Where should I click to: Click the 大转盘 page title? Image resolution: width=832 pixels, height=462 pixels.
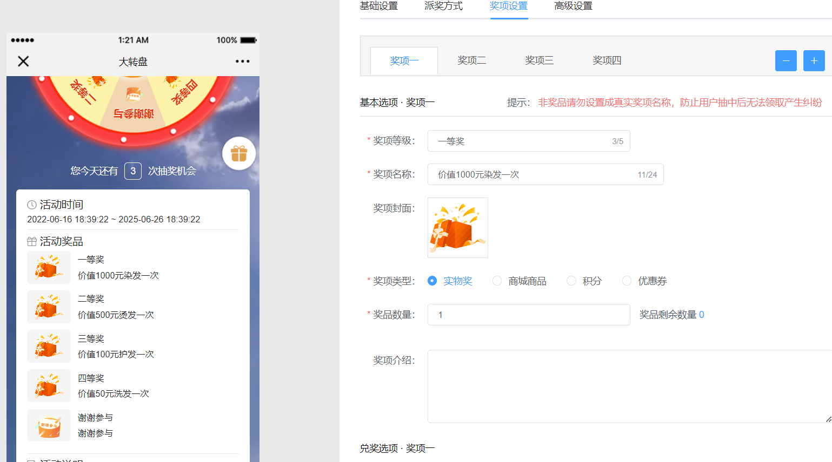click(133, 62)
